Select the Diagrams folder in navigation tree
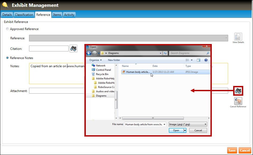The width and height of the screenshot is (253, 155). coord(101,96)
